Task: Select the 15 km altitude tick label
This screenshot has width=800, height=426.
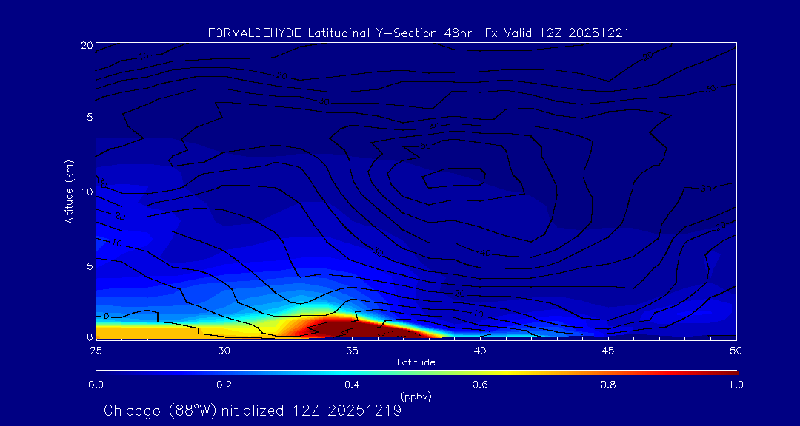Action: pyautogui.click(x=86, y=118)
